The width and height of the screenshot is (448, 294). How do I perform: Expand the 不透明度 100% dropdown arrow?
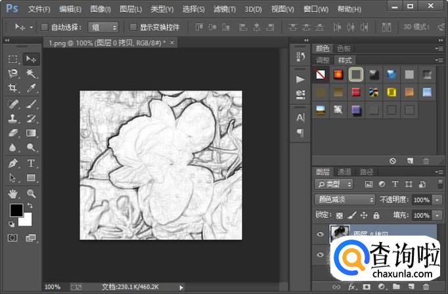(437, 199)
